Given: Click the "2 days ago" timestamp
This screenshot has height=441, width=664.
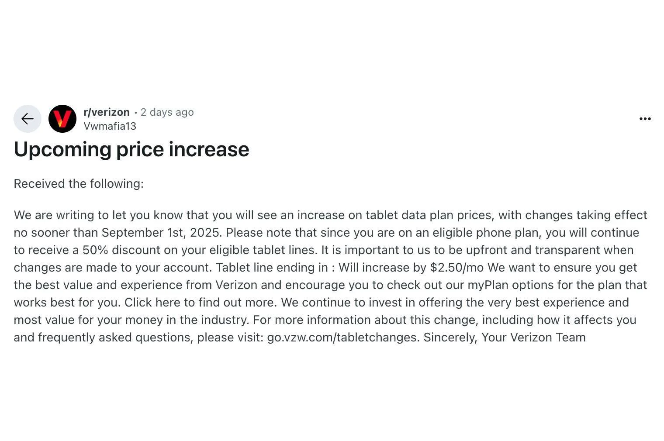Looking at the screenshot, I should click(x=167, y=112).
